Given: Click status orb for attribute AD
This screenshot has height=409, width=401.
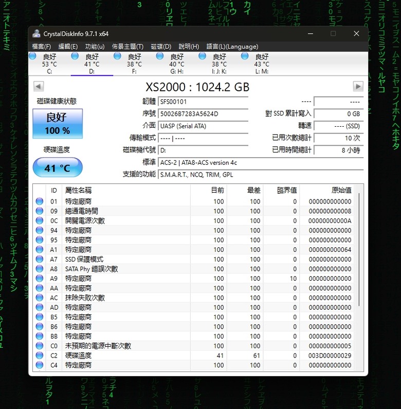Looking at the screenshot, I should [x=40, y=308].
